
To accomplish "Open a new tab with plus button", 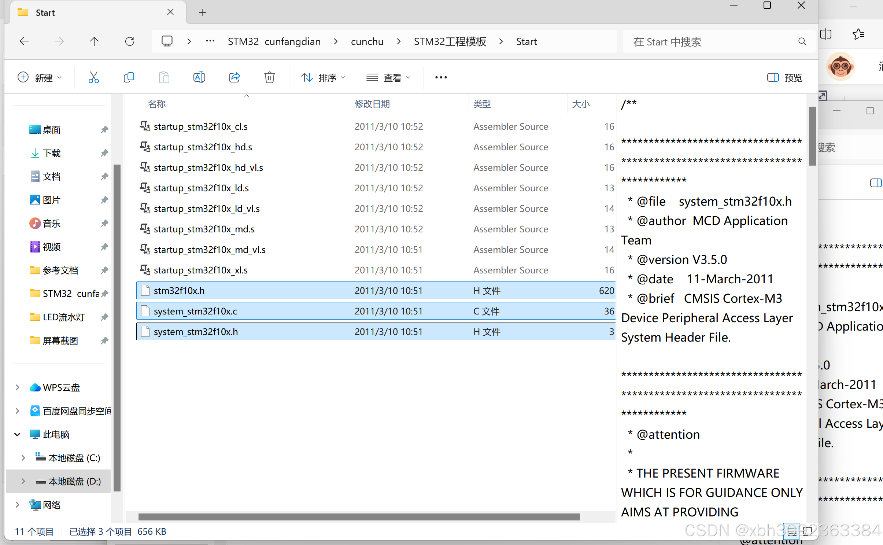I will tap(203, 13).
